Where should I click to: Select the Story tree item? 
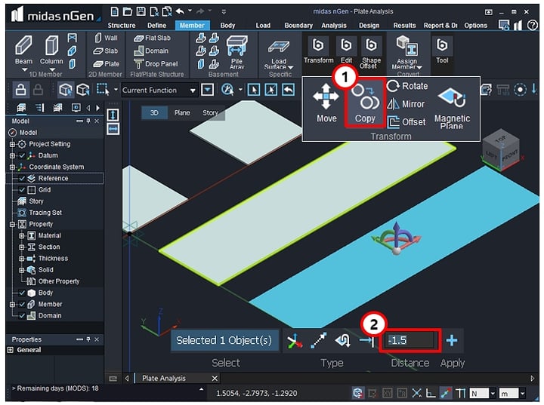(36, 201)
